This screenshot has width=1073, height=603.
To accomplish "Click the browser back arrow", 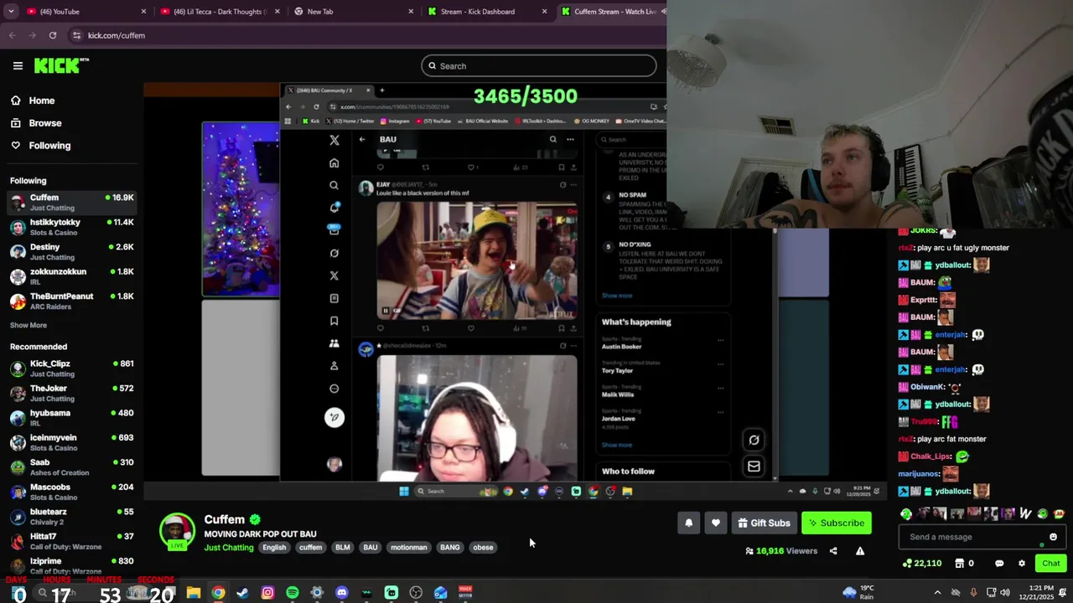I will (x=13, y=35).
